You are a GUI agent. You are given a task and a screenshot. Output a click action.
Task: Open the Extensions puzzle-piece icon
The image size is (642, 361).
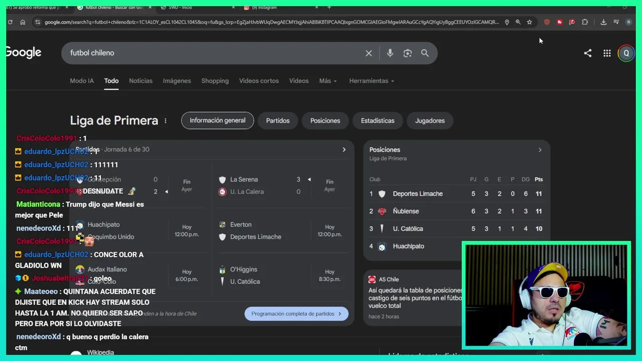pyautogui.click(x=585, y=22)
